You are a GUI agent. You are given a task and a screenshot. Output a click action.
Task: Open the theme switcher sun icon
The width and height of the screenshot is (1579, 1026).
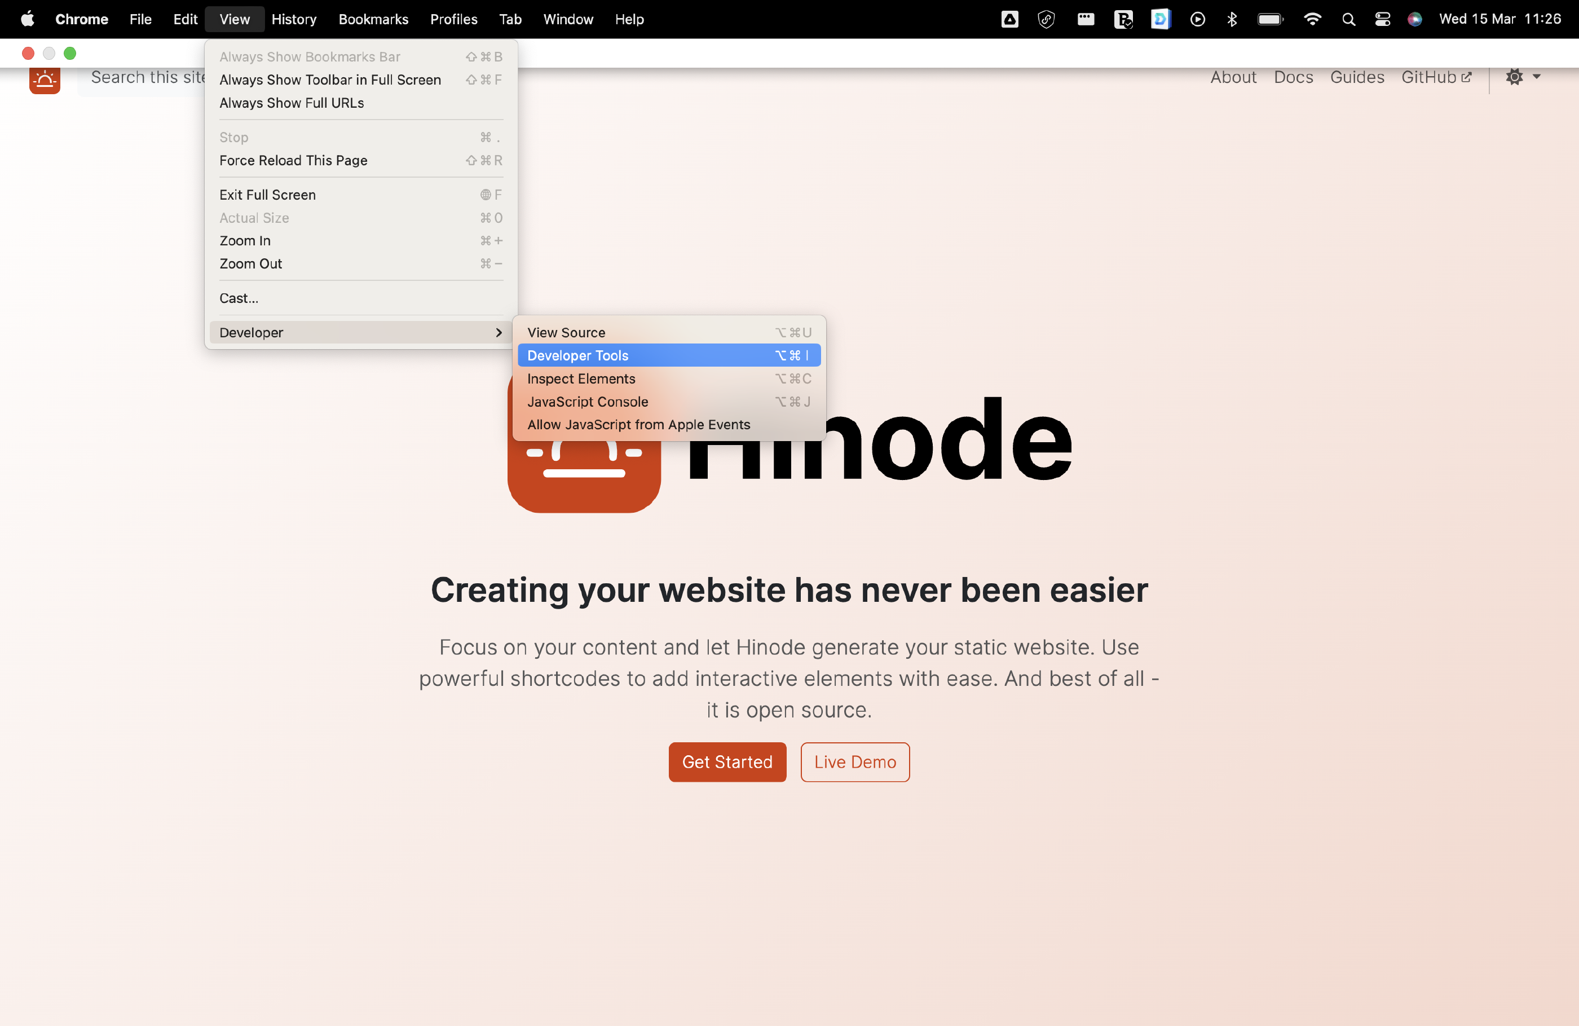pos(1514,77)
